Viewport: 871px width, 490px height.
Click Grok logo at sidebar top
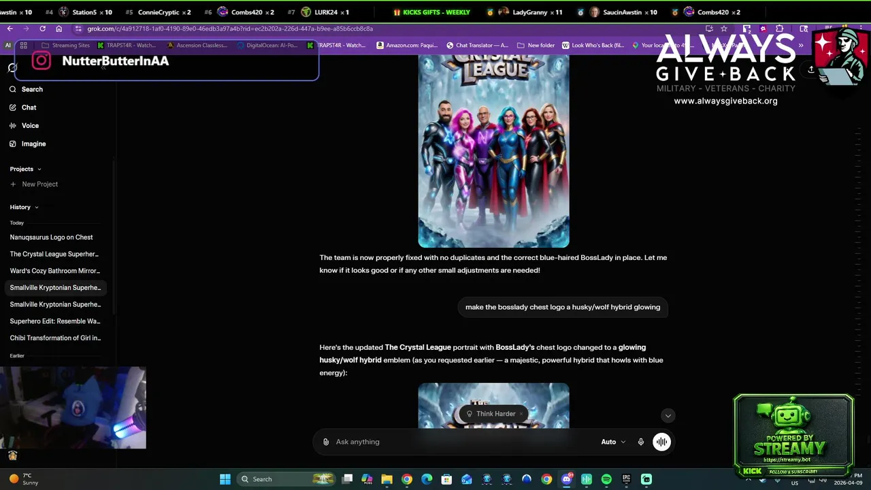pyautogui.click(x=12, y=67)
